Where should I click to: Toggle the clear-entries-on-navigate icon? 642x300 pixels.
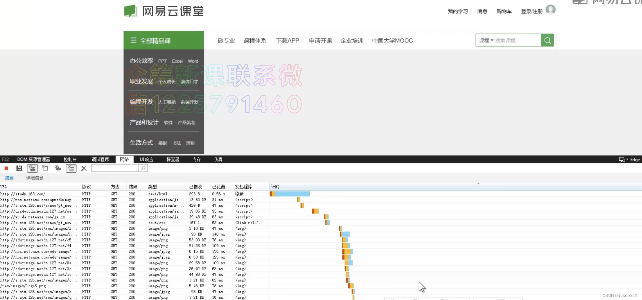[71, 168]
